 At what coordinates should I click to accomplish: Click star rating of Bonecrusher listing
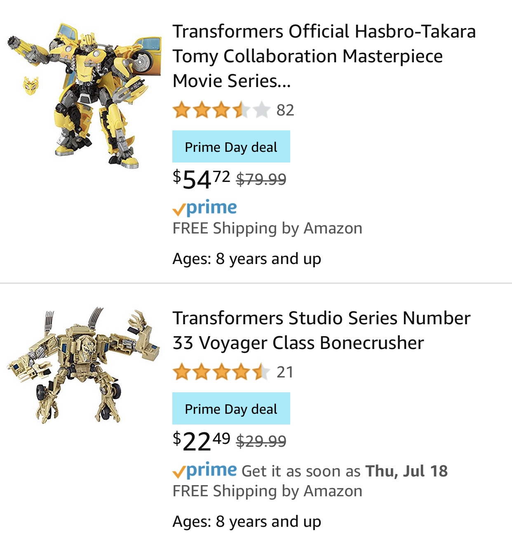tap(221, 372)
